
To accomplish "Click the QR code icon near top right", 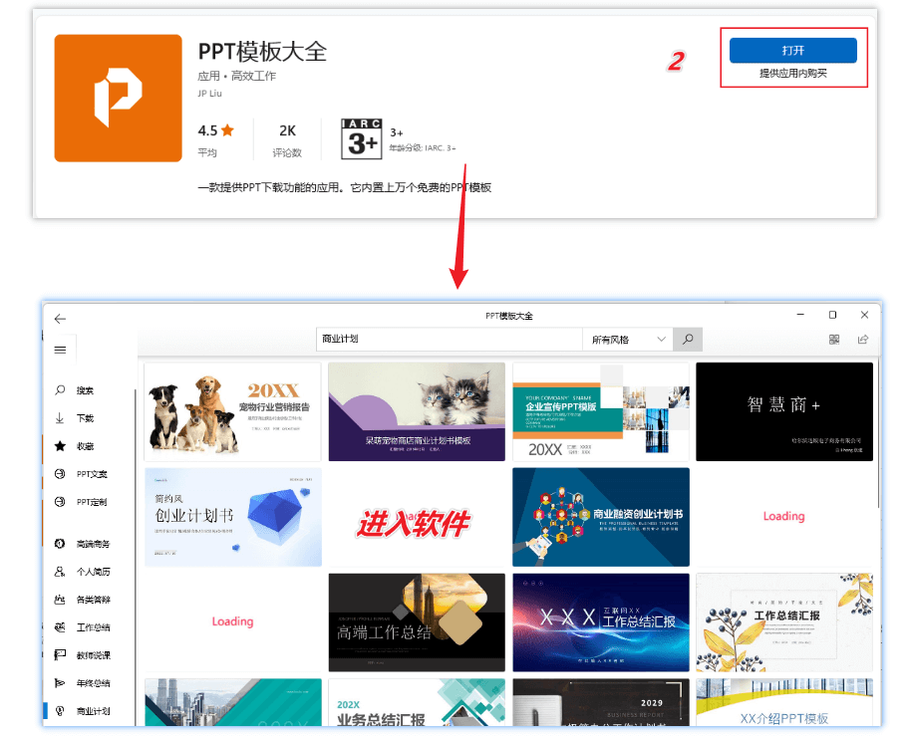I will click(x=835, y=340).
